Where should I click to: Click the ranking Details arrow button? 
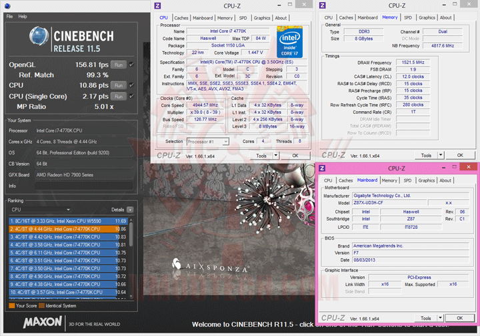(130, 210)
